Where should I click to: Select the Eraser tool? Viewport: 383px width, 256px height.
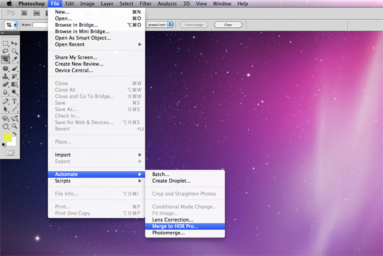pyautogui.click(x=5, y=84)
